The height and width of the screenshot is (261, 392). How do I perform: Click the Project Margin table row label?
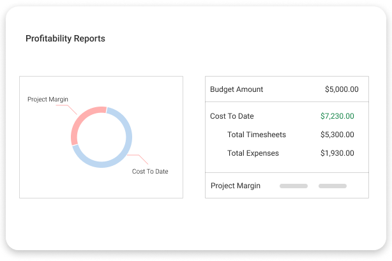pos(236,186)
